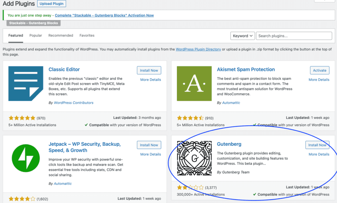The width and height of the screenshot is (337, 203).
Task: Click the Akismet Spam Protection logo
Action: click(x=194, y=83)
